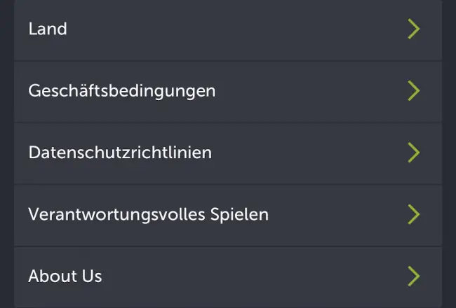Click the Verantwortungsvolles Spielen text link
456x308 pixels.
coord(148,215)
